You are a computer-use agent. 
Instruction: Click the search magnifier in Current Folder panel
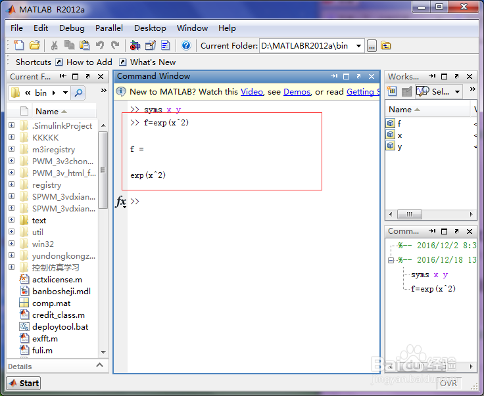[x=78, y=93]
